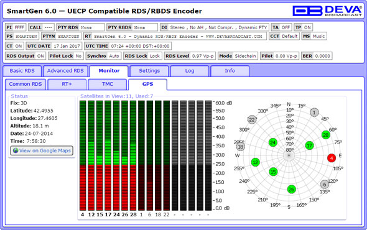
Task: Open the Settings tab
Action: pos(149,71)
